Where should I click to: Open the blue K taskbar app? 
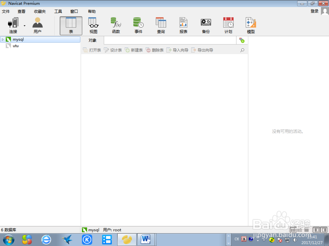tap(87, 240)
